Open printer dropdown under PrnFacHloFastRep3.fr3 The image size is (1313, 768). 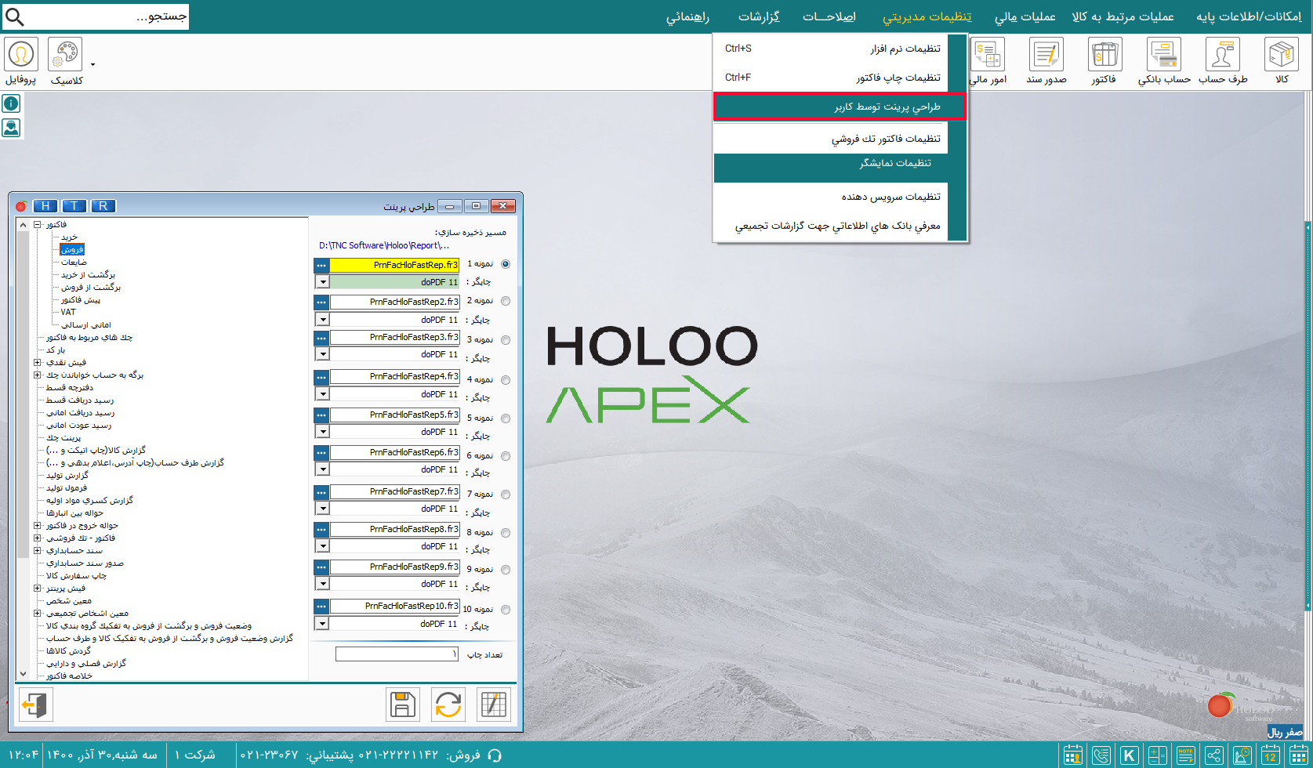point(321,354)
